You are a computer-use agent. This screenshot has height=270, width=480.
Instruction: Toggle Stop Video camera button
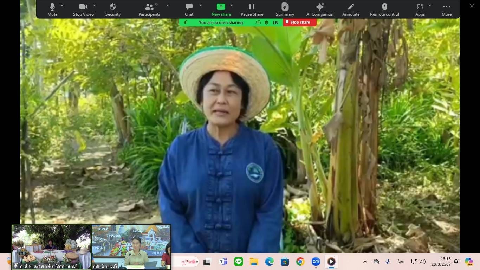pyautogui.click(x=83, y=9)
